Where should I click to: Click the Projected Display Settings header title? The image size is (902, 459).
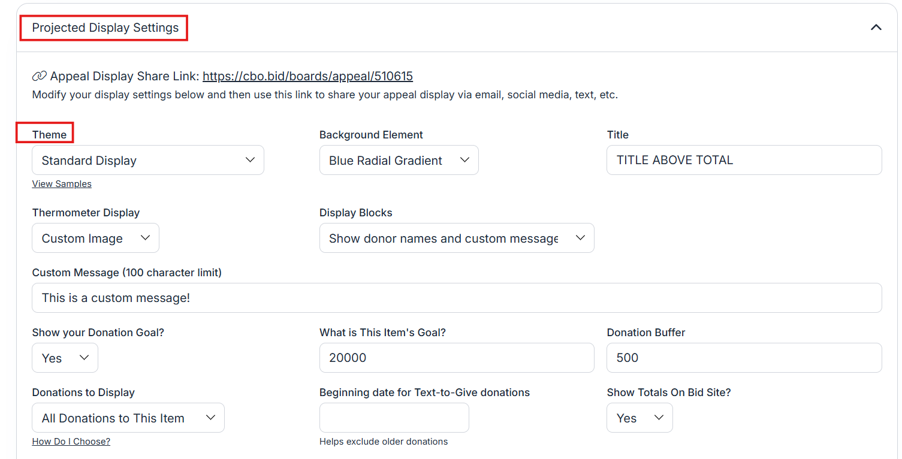105,28
